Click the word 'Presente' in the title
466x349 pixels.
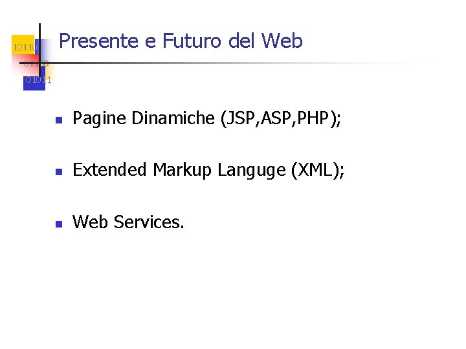(98, 40)
